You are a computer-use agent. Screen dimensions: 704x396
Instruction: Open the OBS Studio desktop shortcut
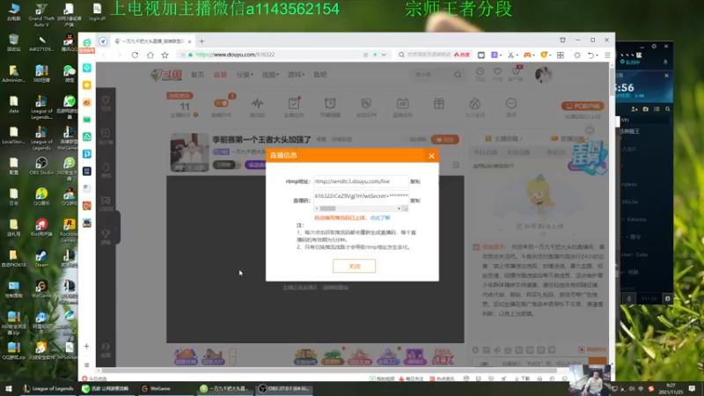tap(41, 165)
